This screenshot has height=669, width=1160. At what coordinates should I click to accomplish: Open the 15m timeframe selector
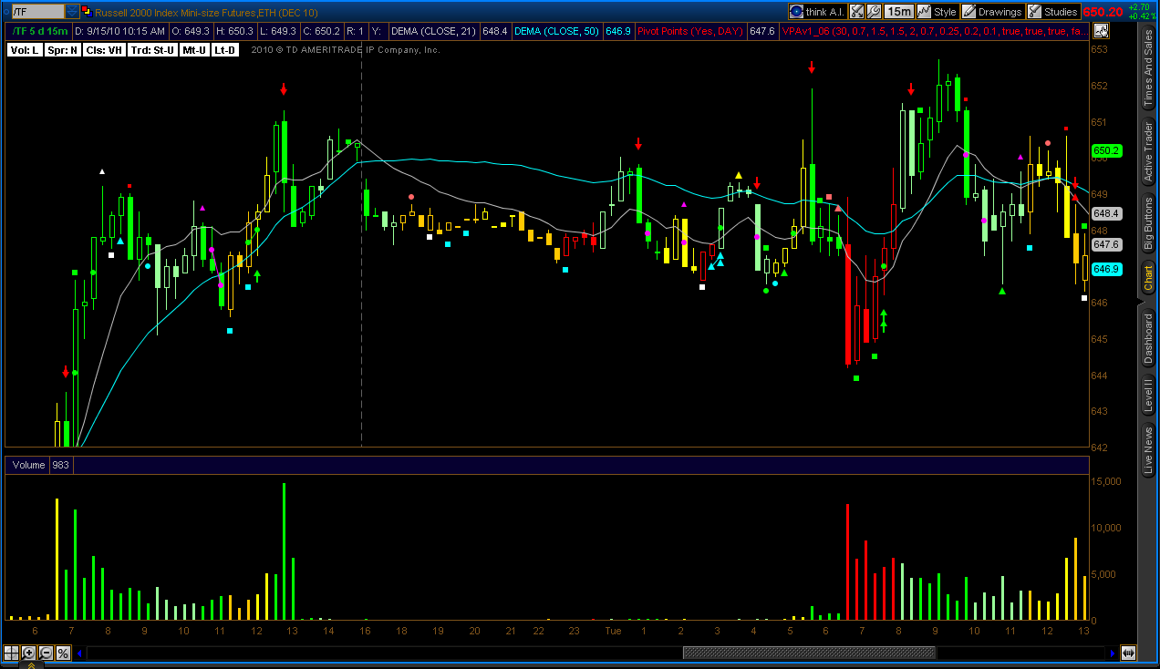898,12
